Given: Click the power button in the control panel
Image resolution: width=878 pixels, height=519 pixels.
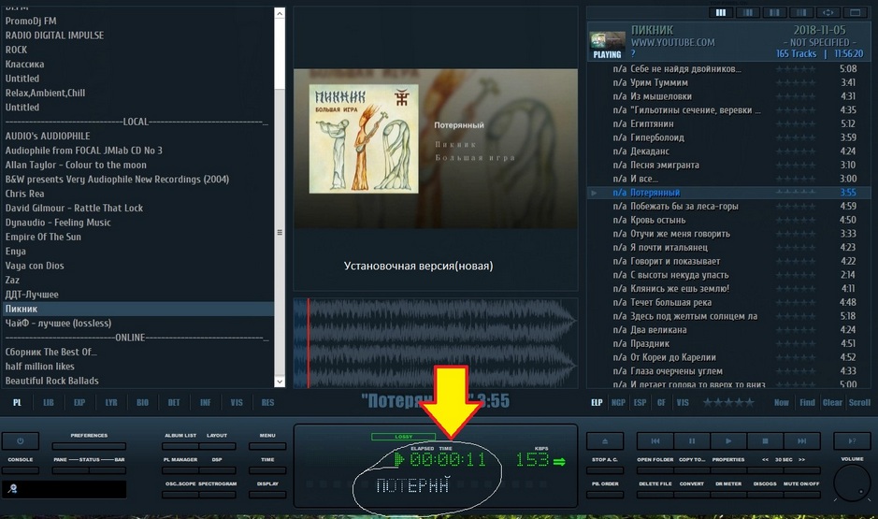Looking at the screenshot, I should [21, 441].
